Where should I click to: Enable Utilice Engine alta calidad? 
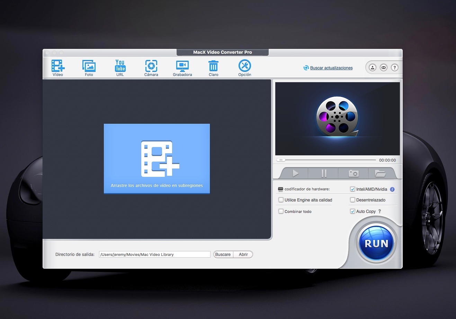click(x=281, y=200)
